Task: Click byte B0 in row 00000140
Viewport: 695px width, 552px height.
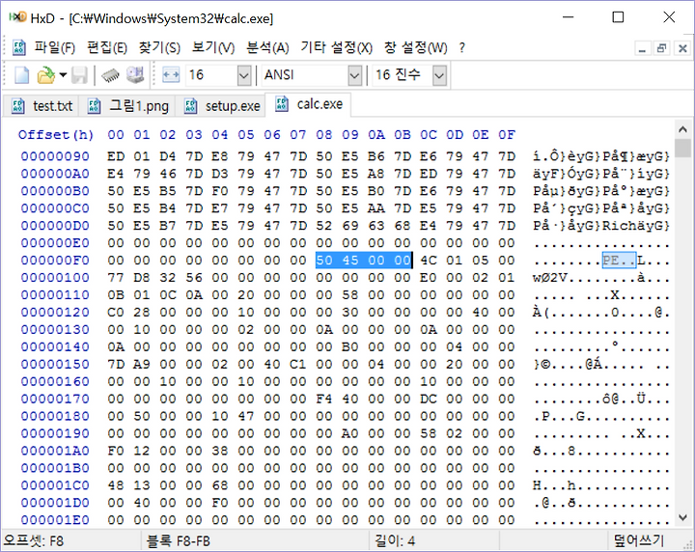Action: 350,346
